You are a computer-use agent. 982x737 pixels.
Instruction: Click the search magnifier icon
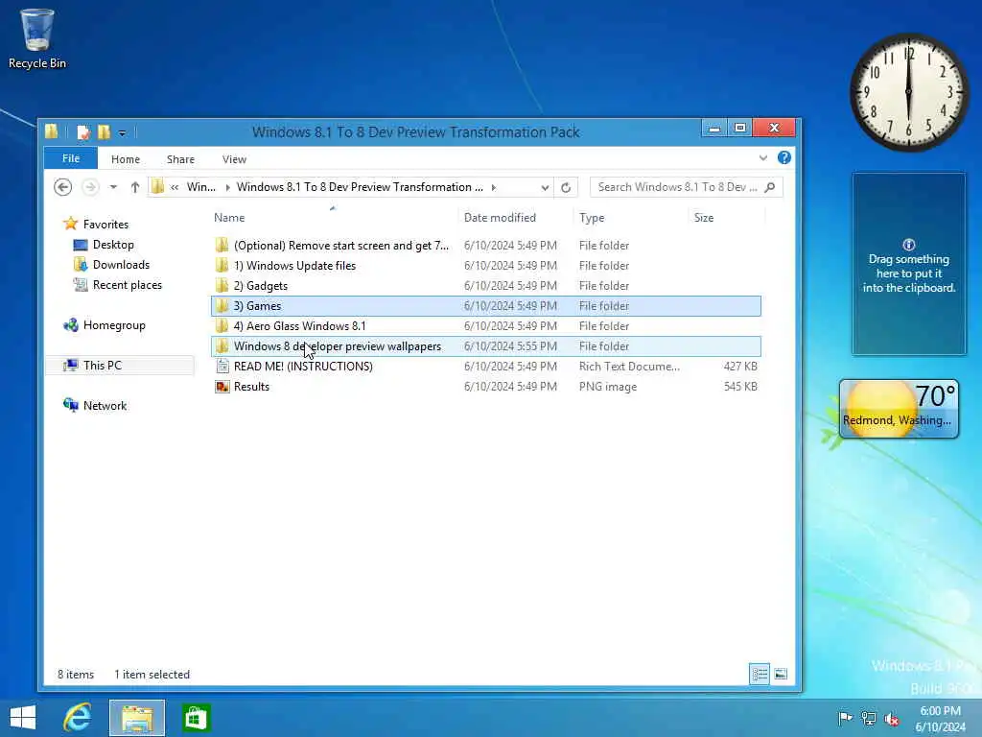(770, 187)
